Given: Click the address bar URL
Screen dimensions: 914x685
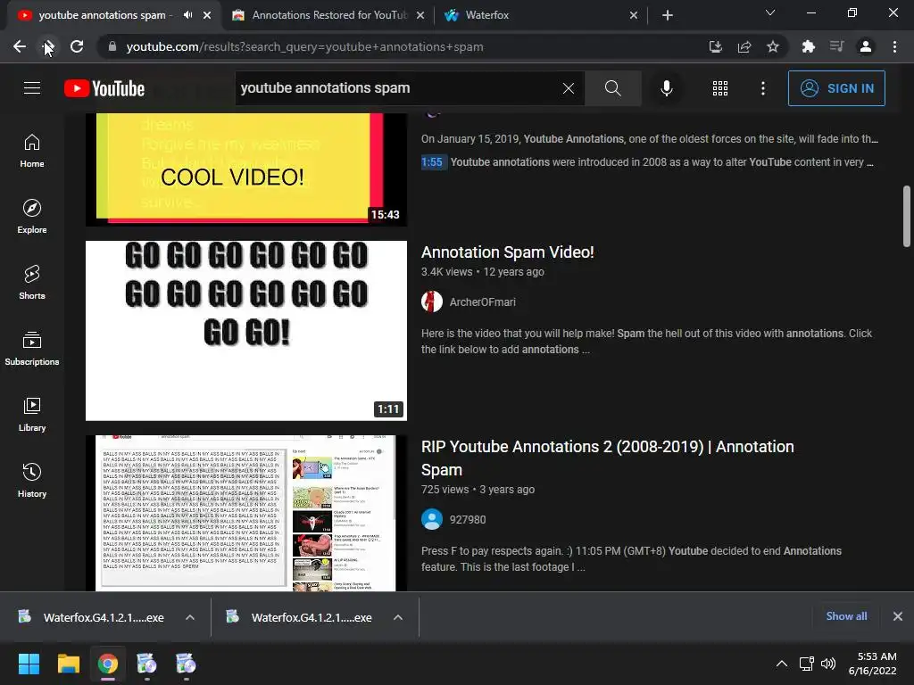Looking at the screenshot, I should point(305,46).
